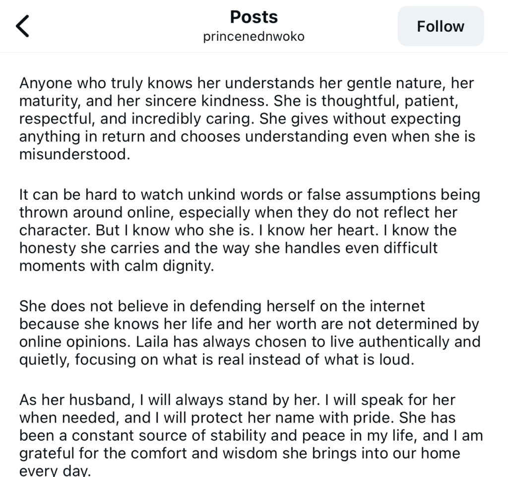
Task: Open the princenednwoko profile username
Action: coord(254,37)
